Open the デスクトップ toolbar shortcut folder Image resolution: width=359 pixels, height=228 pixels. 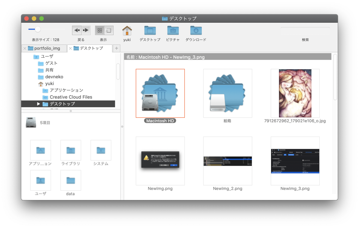click(150, 30)
